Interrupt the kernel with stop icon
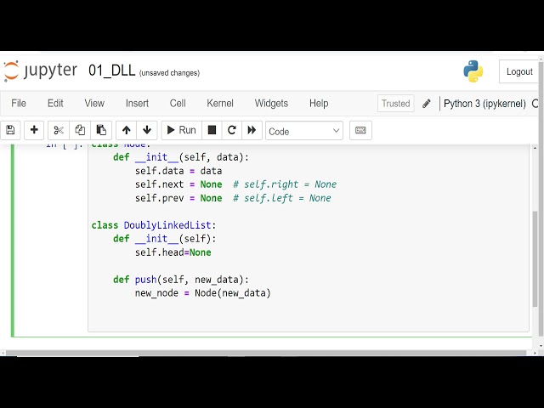Viewport: 544px width, 408px height. (212, 130)
